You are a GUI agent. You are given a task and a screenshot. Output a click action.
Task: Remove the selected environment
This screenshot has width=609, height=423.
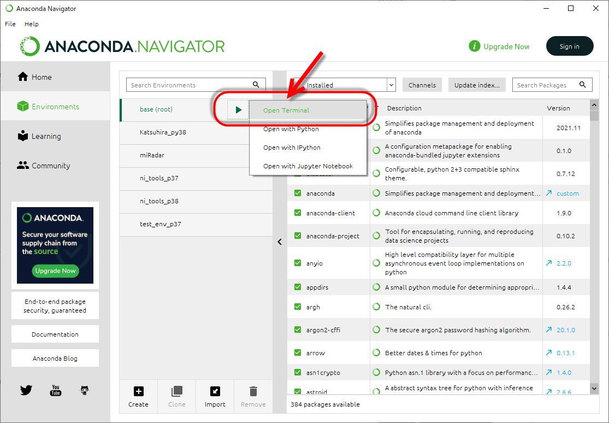tap(253, 397)
